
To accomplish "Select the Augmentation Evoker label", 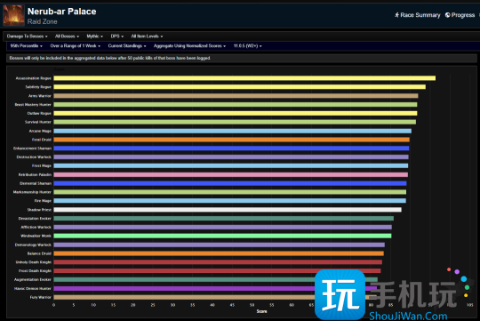I will [x=33, y=279].
